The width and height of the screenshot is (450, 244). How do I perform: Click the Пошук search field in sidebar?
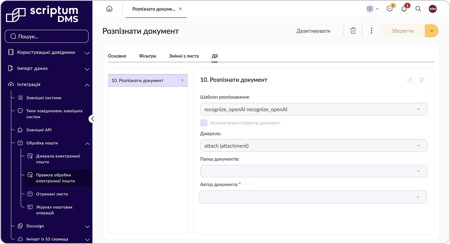[46, 37]
